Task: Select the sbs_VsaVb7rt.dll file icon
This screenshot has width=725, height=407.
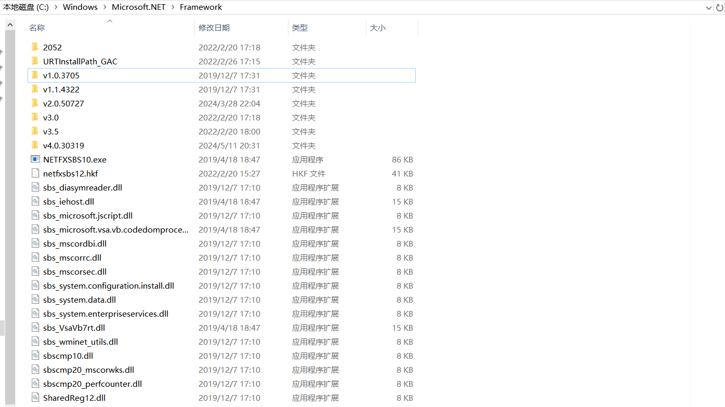Action: (x=35, y=328)
